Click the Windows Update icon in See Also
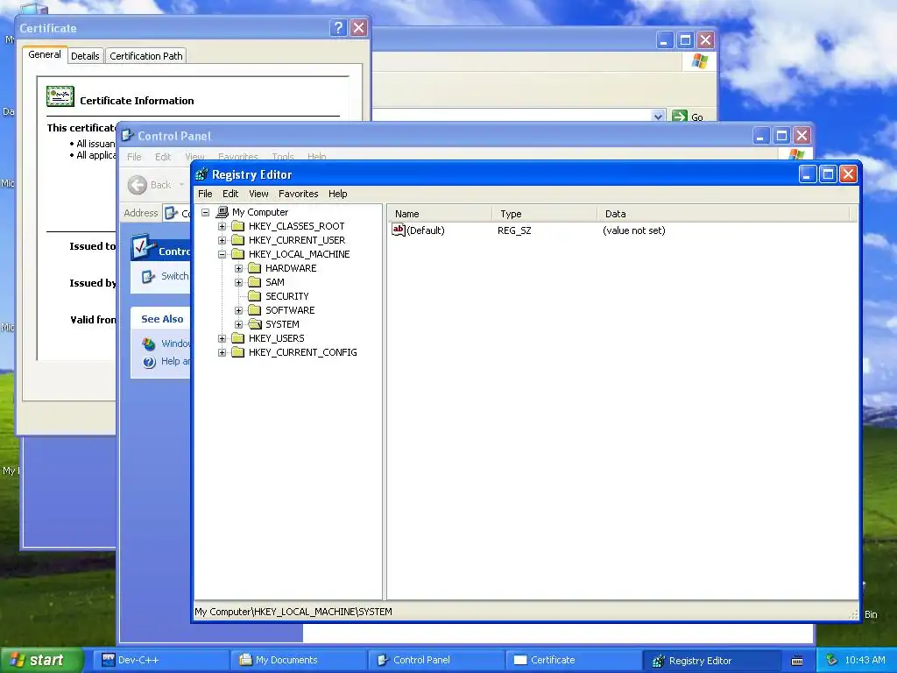 [x=149, y=344]
